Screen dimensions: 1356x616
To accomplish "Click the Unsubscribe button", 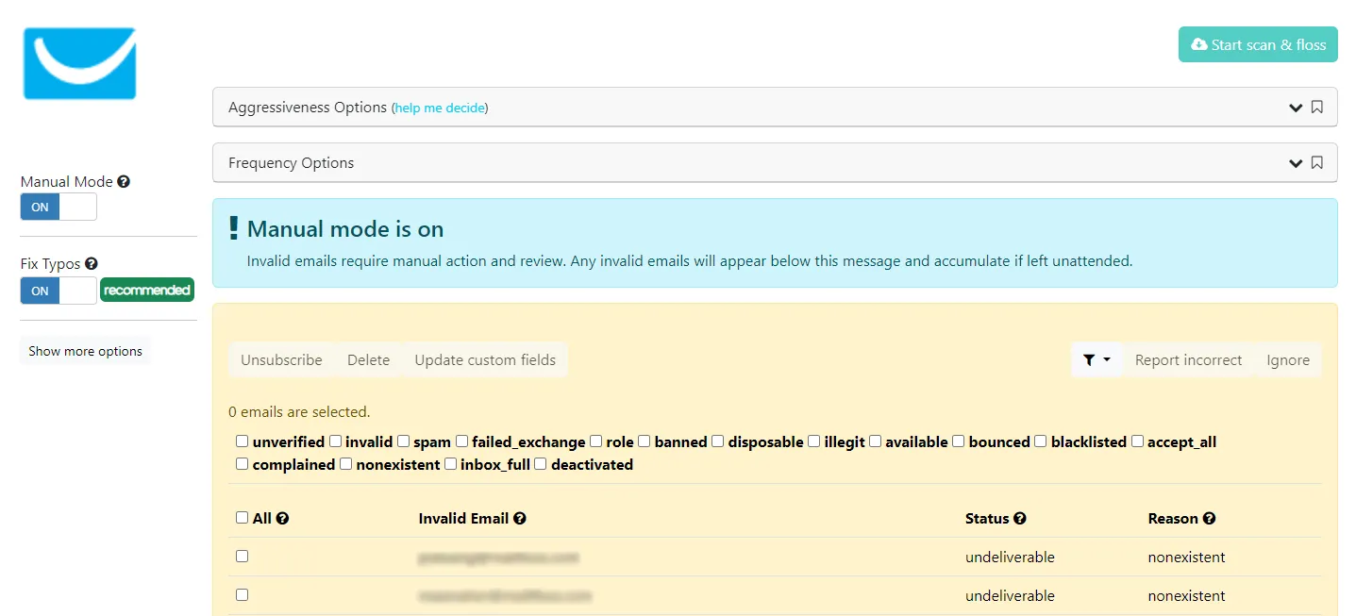I will (x=281, y=359).
